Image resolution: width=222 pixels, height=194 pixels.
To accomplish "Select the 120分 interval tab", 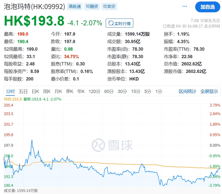I will [95, 91].
